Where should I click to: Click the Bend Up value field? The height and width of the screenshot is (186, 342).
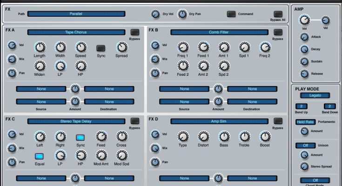pos(301,106)
